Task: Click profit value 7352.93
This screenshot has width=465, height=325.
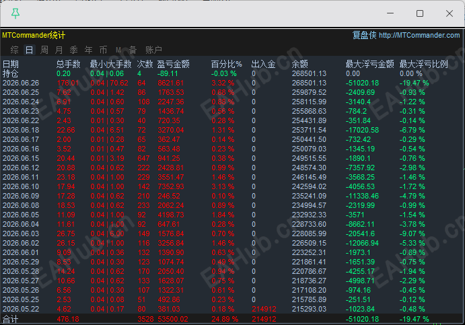Action: pyautogui.click(x=170, y=186)
